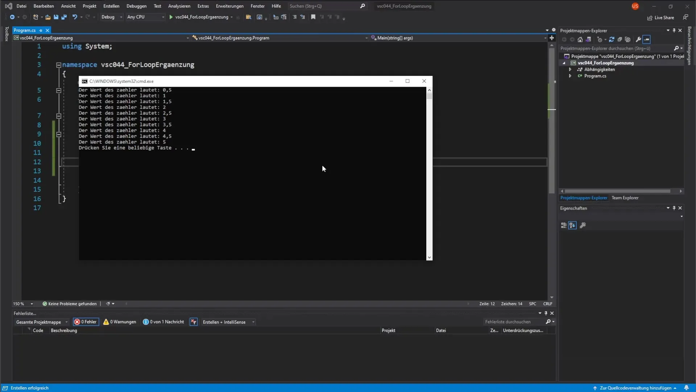This screenshot has width=696, height=392.
Task: Click the find in files folder icon
Action: click(x=249, y=17)
